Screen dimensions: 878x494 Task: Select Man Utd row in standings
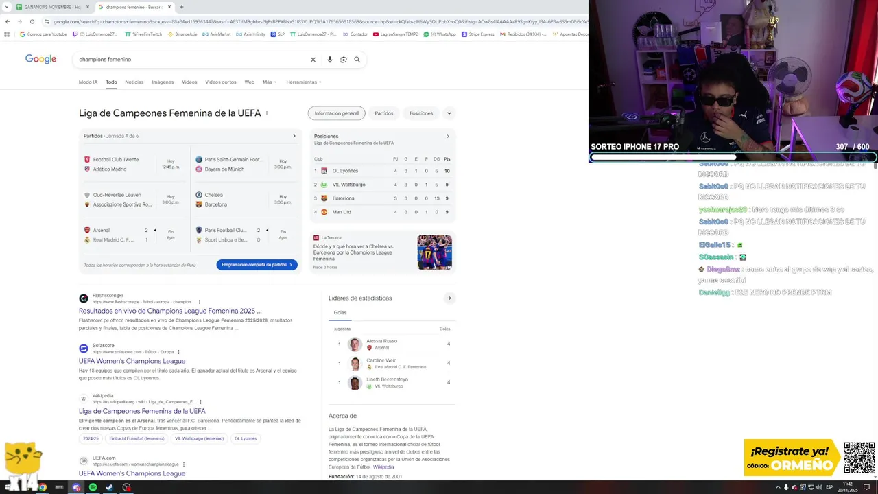tap(382, 212)
